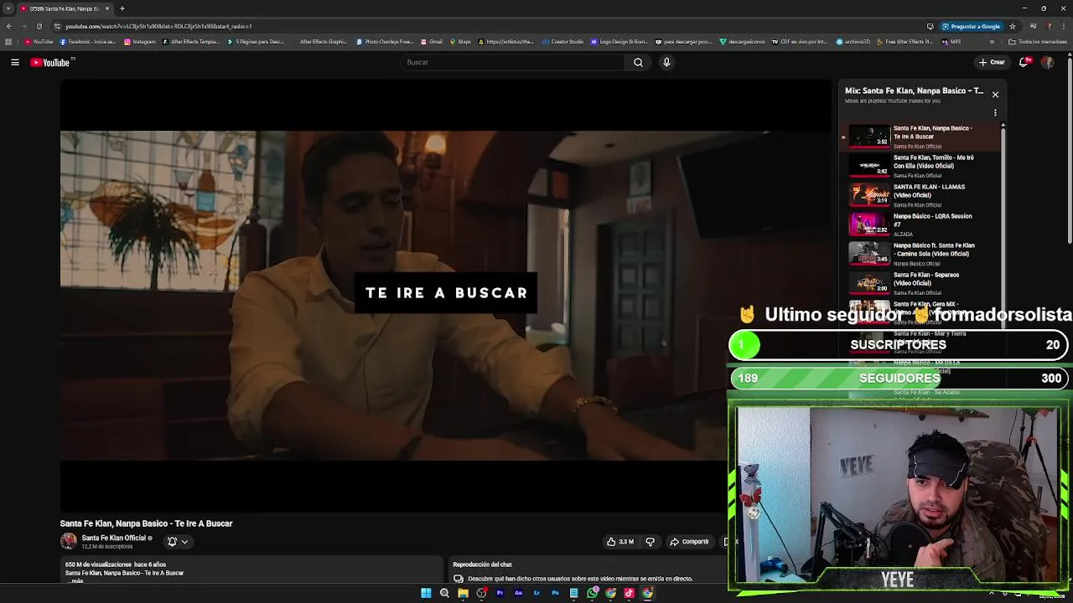
Task: Play Nanpa Básico LQRA Session #7
Action: 922,224
